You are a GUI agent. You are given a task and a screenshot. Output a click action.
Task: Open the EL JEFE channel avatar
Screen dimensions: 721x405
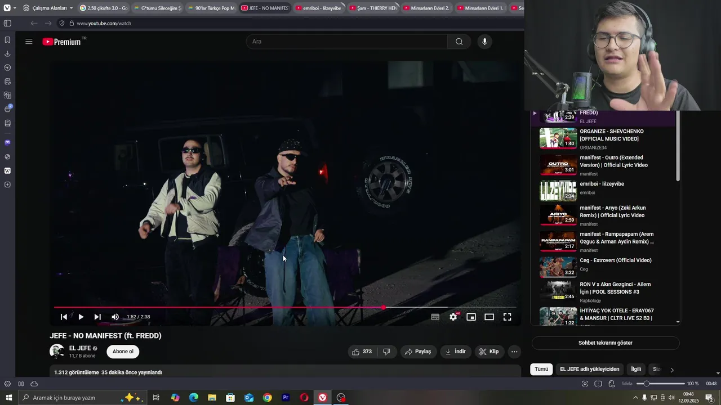click(x=57, y=352)
